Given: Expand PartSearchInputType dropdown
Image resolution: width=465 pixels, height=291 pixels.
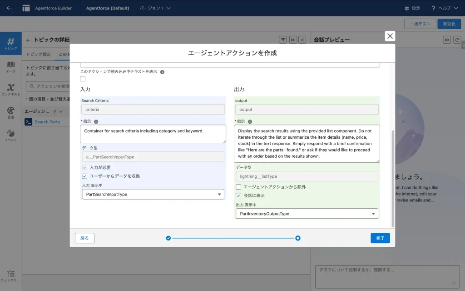Looking at the screenshot, I should click(153, 194).
